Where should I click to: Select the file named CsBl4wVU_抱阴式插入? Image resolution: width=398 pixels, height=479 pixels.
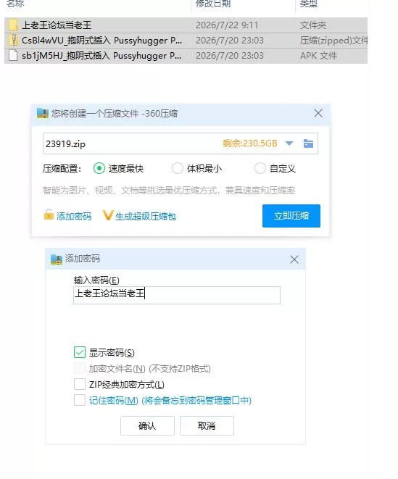(101, 41)
